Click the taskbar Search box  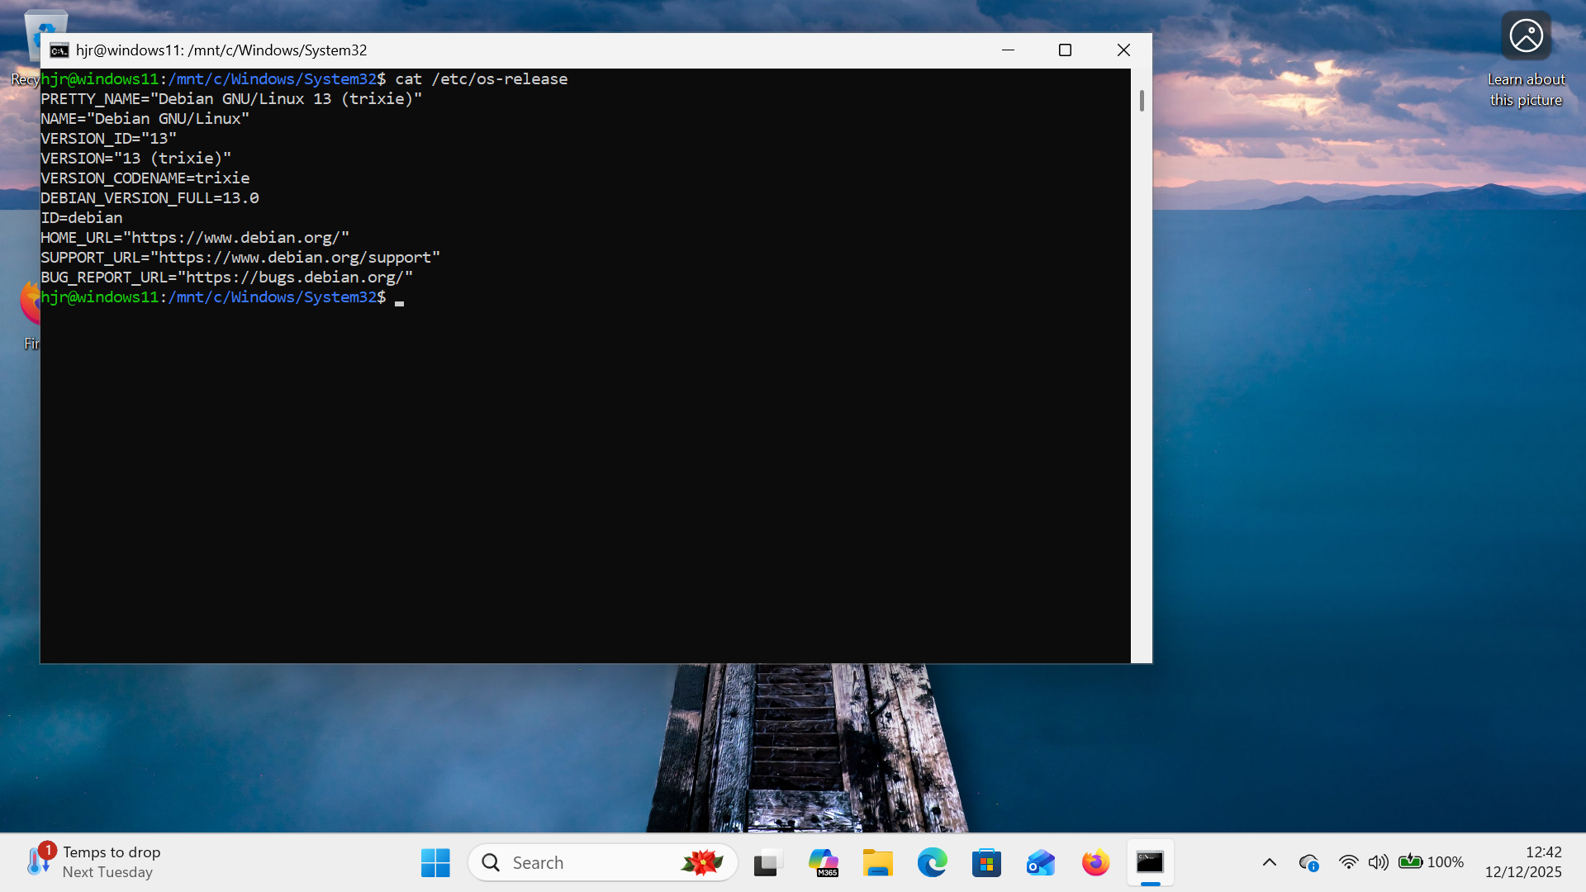[602, 862]
